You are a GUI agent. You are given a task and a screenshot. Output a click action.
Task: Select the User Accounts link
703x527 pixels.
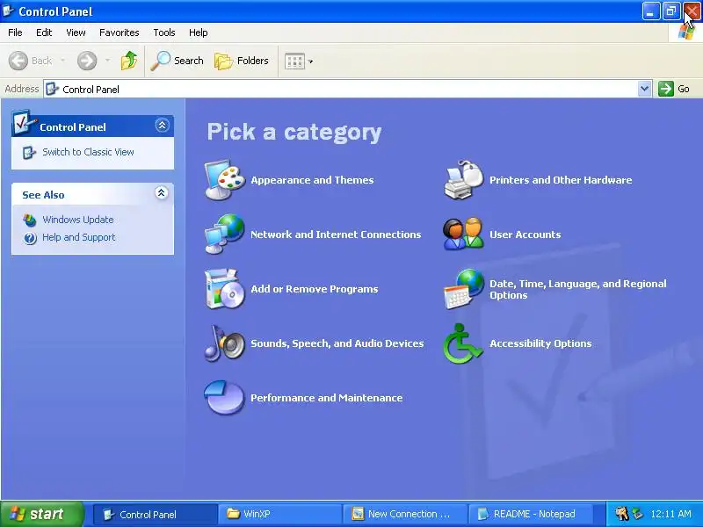point(525,235)
